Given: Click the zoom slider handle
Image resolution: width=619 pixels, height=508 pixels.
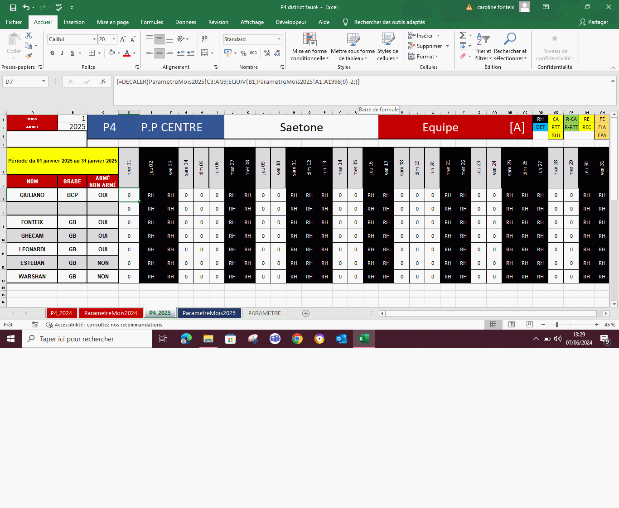Looking at the screenshot, I should pos(557,325).
